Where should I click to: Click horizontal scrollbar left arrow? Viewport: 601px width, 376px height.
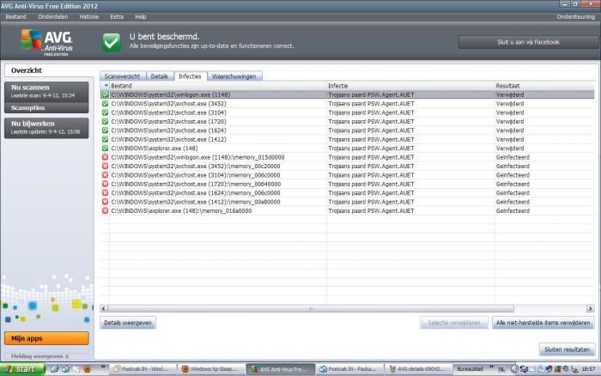pos(104,308)
